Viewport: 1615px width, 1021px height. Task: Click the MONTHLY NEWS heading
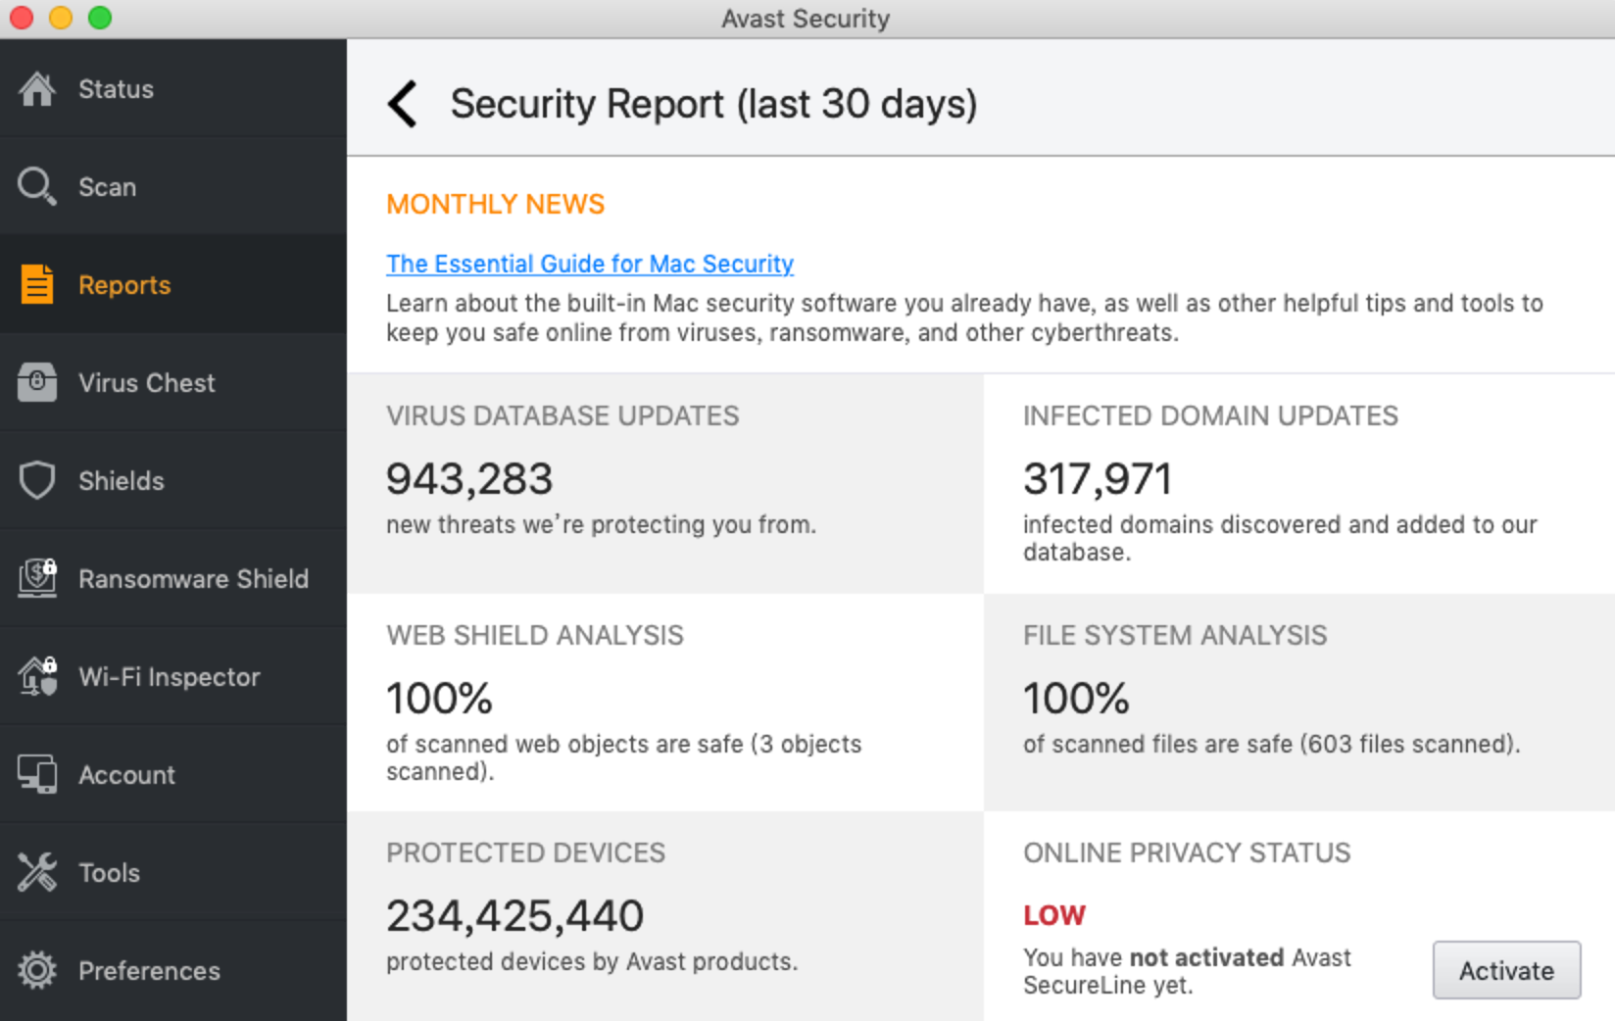[495, 204]
